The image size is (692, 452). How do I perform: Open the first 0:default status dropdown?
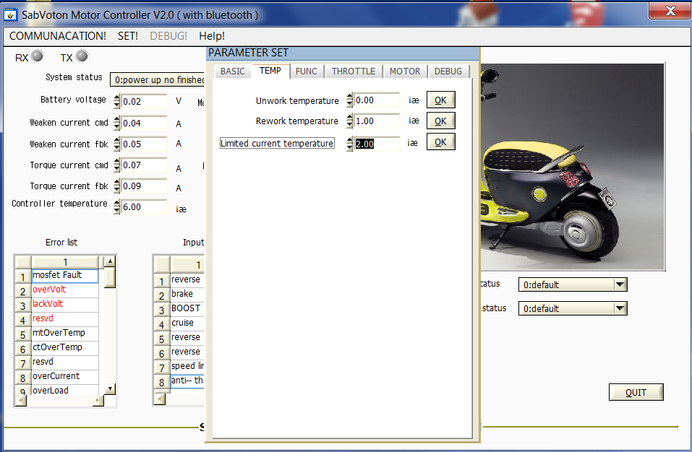(619, 284)
